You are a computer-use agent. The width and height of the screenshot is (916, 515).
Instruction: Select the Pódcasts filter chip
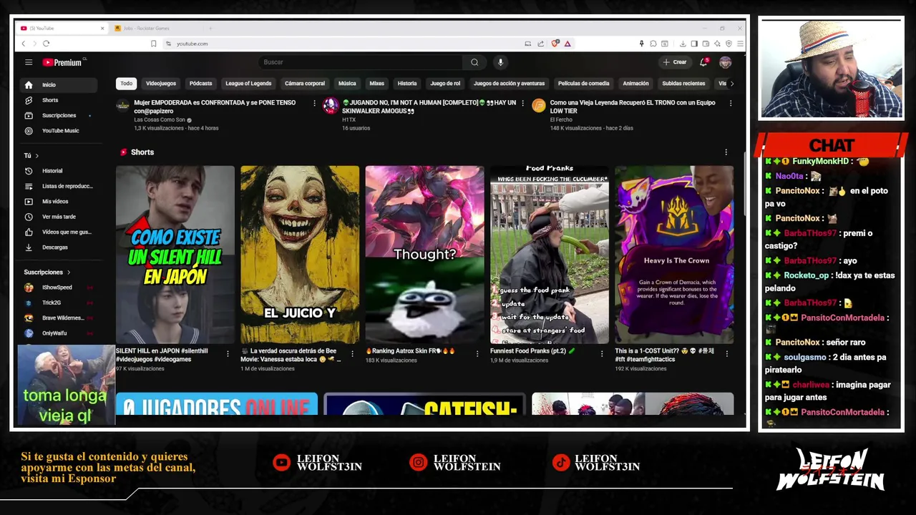[200, 84]
